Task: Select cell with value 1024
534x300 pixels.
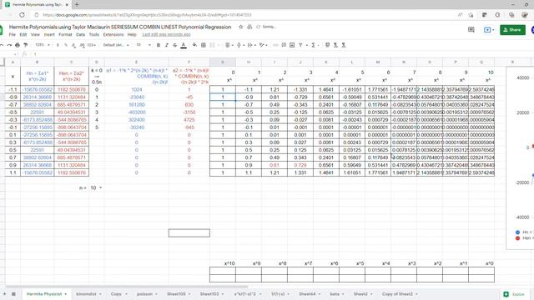Action: click(x=137, y=90)
